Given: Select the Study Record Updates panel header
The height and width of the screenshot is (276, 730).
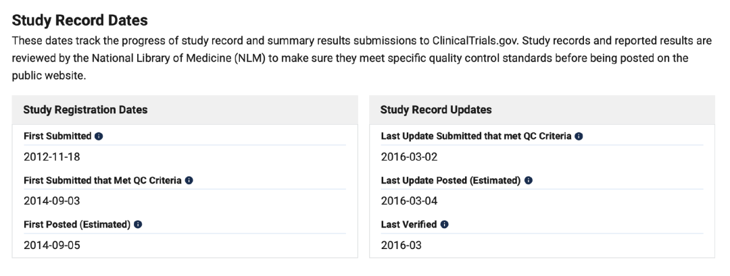Looking at the screenshot, I should pos(436,109).
